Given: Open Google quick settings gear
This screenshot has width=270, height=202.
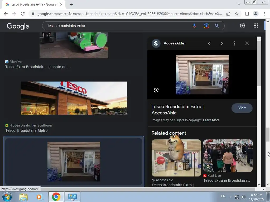Looking at the screenshot, I should pyautogui.click(x=243, y=26).
